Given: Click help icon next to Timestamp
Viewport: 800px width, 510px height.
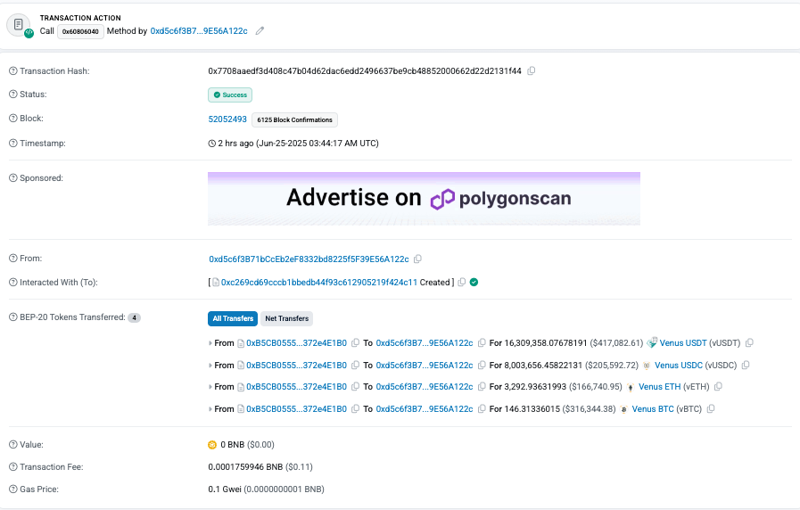Looking at the screenshot, I should [x=13, y=144].
